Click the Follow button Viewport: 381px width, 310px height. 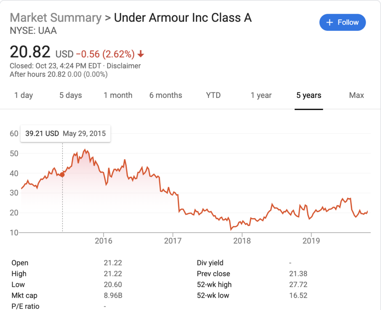pyautogui.click(x=342, y=23)
